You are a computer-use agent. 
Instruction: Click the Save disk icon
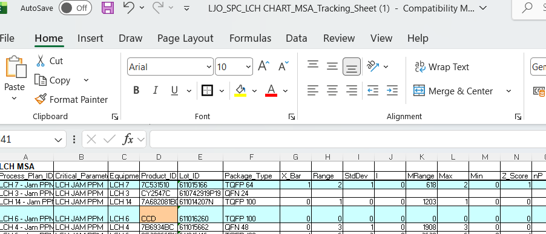[108, 8]
